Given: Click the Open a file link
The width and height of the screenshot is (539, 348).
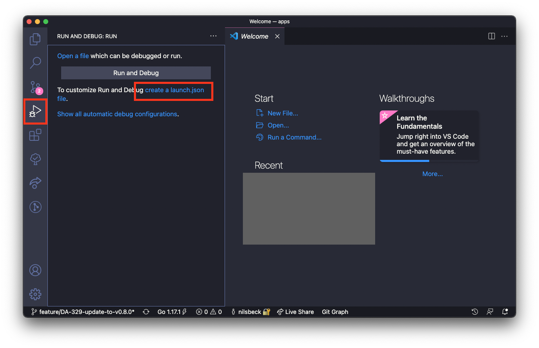Looking at the screenshot, I should point(73,56).
